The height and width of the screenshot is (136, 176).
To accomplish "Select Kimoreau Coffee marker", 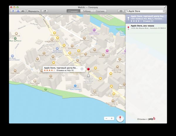I will [x=52, y=39].
